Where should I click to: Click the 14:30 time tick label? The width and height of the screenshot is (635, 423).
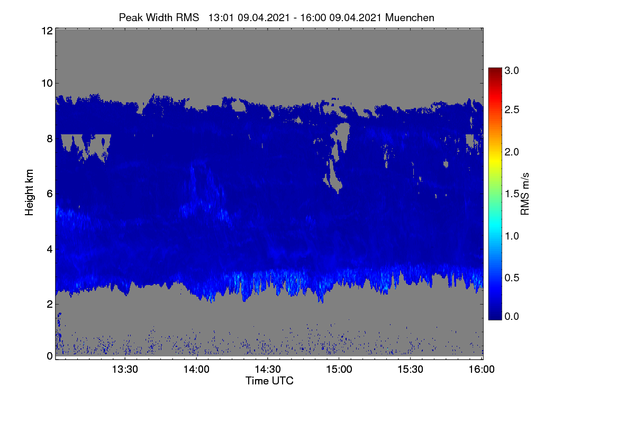(x=268, y=369)
